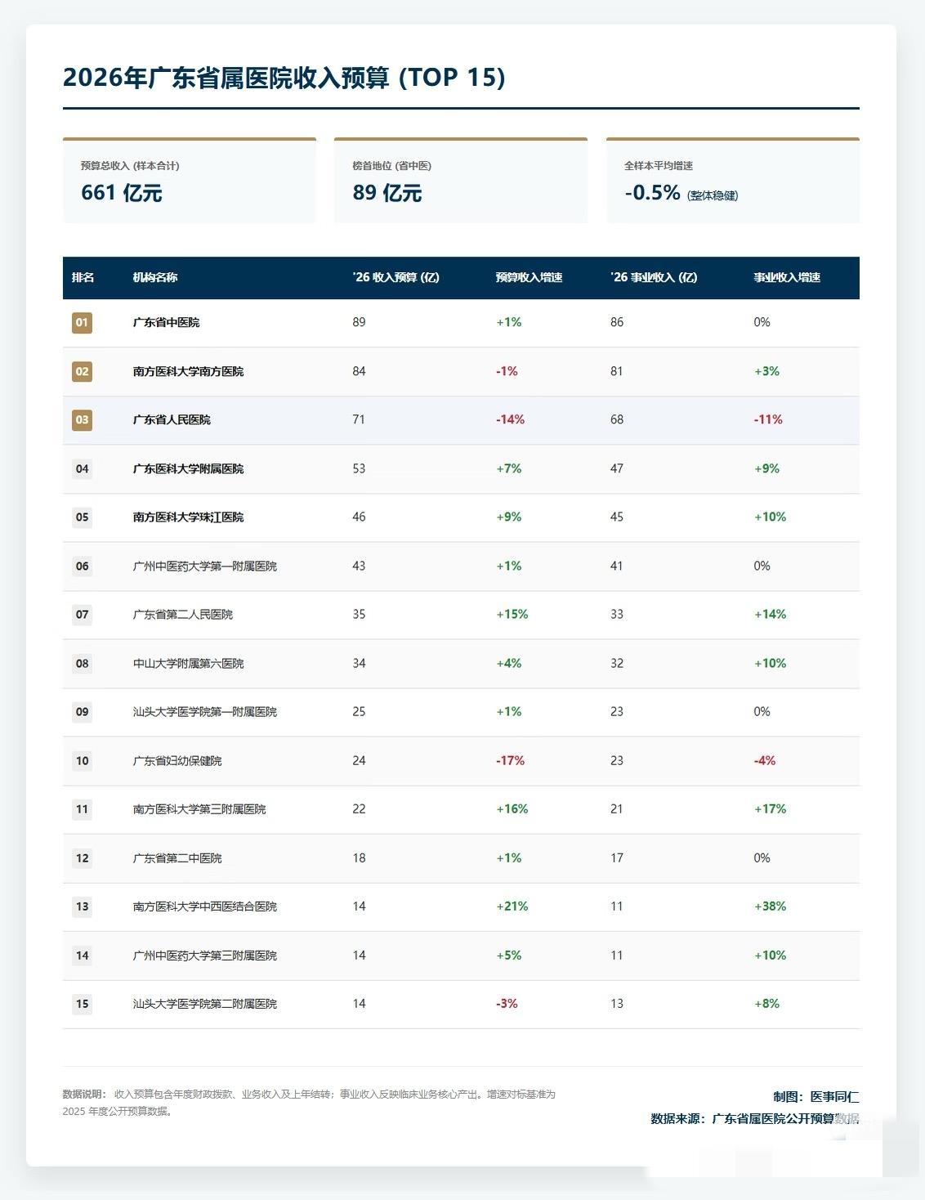Click the 制图：医事同仁 credit

point(816,1097)
